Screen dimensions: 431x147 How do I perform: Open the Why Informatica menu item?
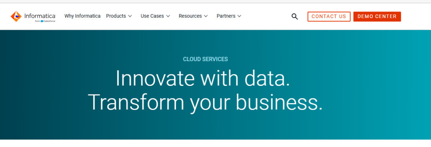(x=82, y=16)
